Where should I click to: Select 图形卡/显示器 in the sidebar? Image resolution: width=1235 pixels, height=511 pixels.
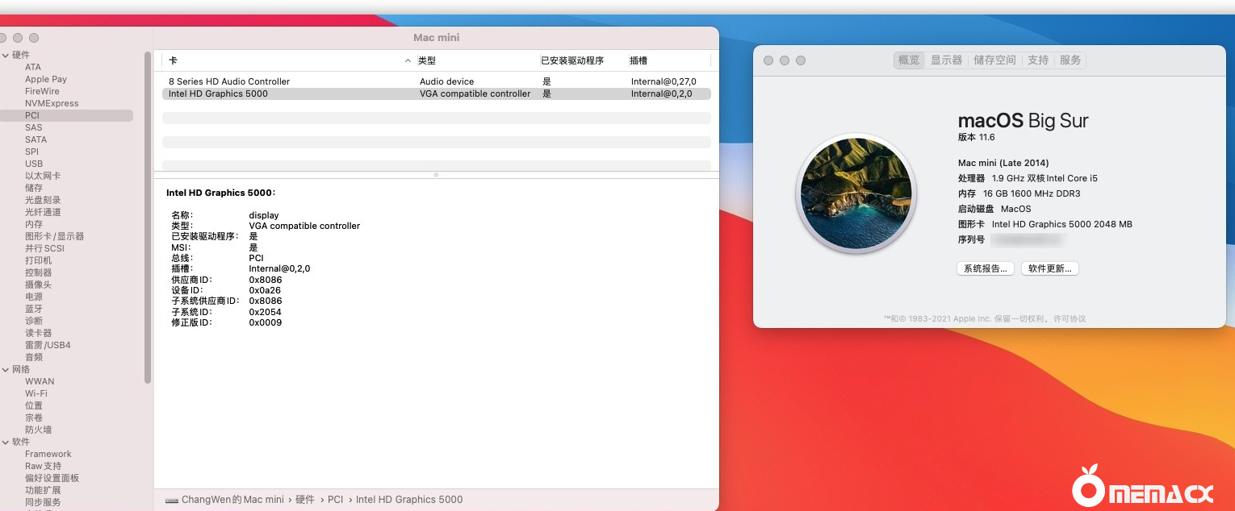click(54, 236)
